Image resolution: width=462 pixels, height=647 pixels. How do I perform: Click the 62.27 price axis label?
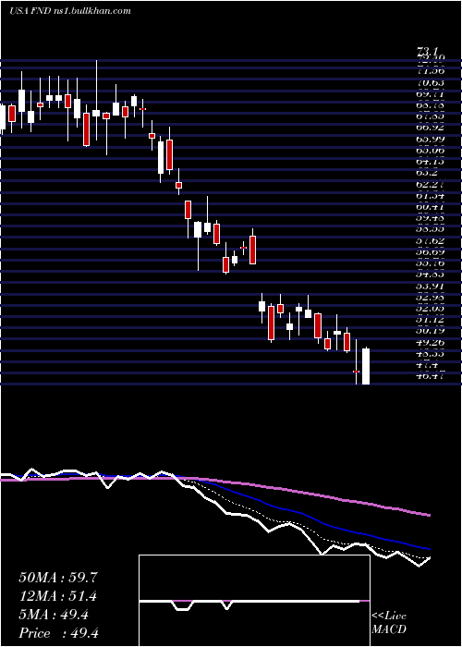click(x=431, y=183)
